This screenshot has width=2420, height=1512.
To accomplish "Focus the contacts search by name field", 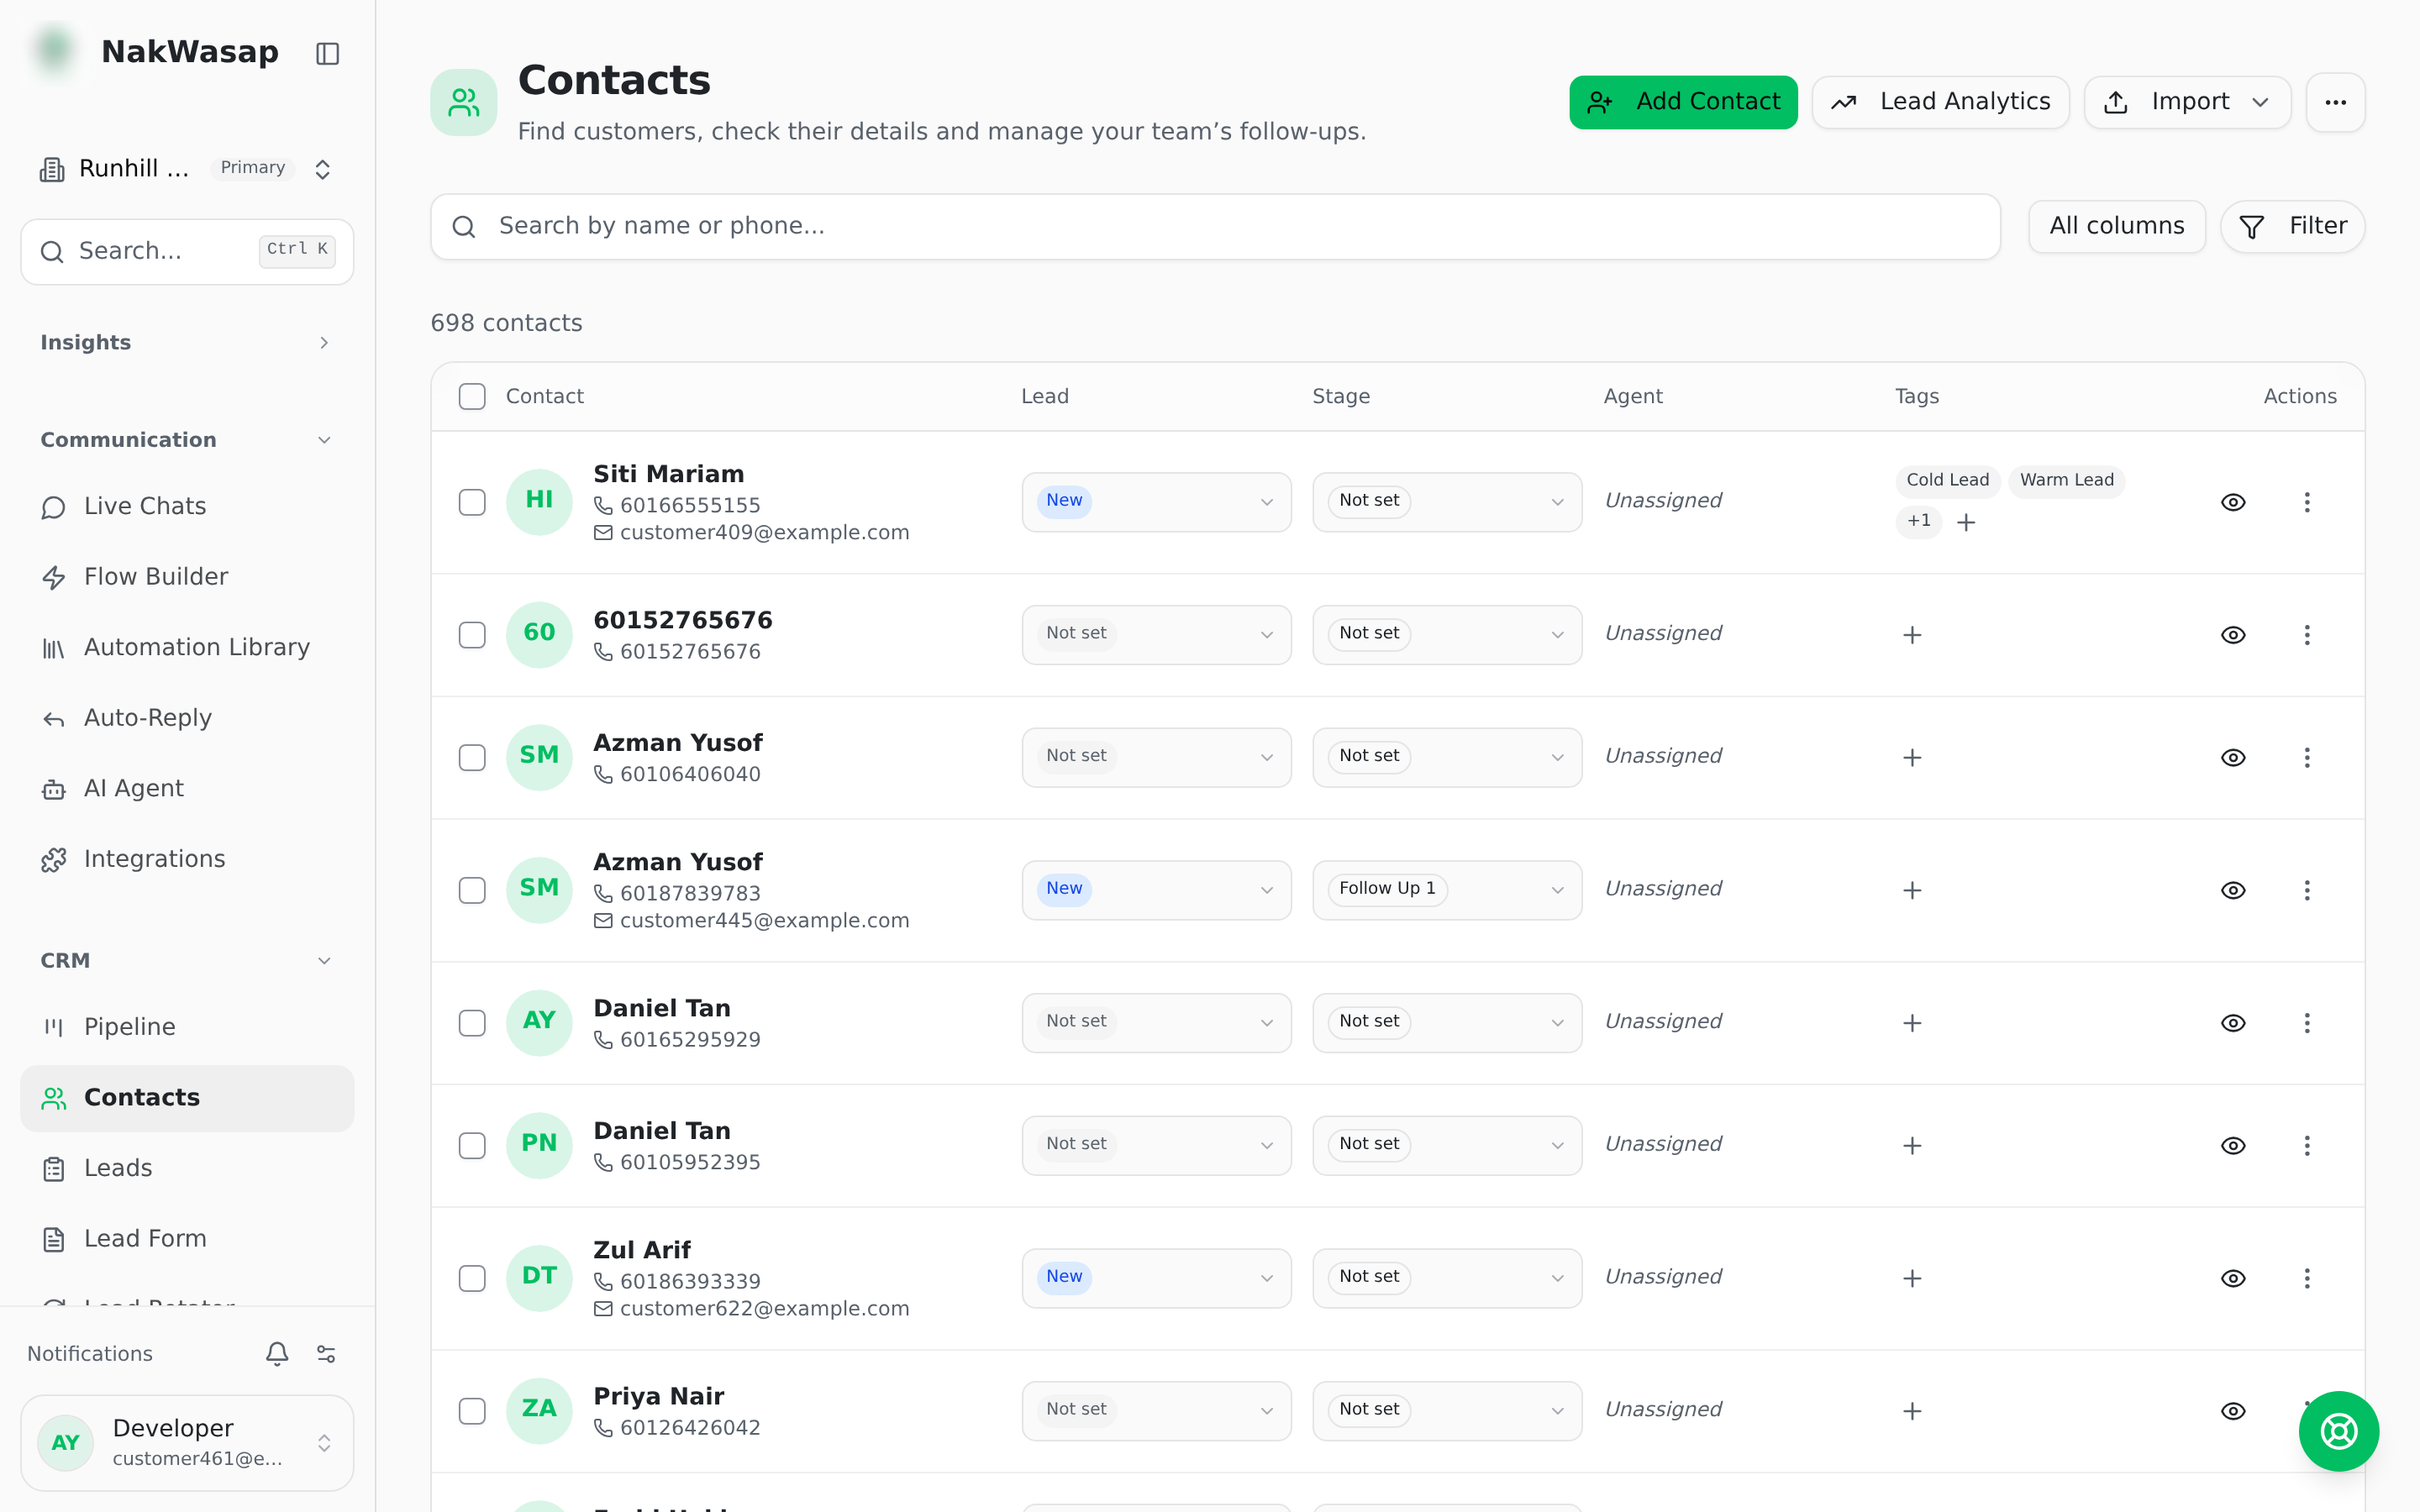I will [1215, 227].
